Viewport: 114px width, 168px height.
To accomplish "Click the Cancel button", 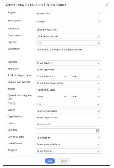I will click(x=64, y=161).
